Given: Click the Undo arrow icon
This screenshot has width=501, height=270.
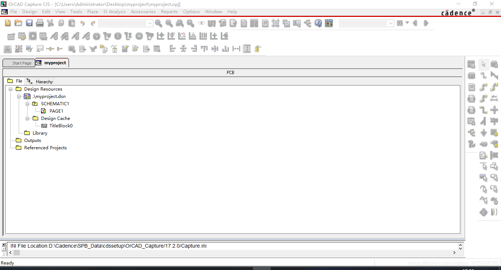Looking at the screenshot, I should [83, 23].
